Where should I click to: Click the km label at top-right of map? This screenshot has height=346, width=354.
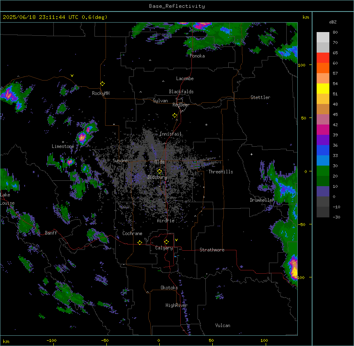point(306,17)
